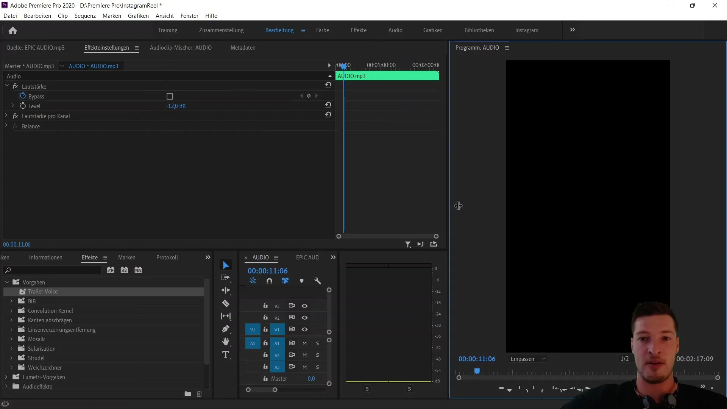The image size is (727, 409).
Task: Mute audio track A1
Action: (x=304, y=343)
